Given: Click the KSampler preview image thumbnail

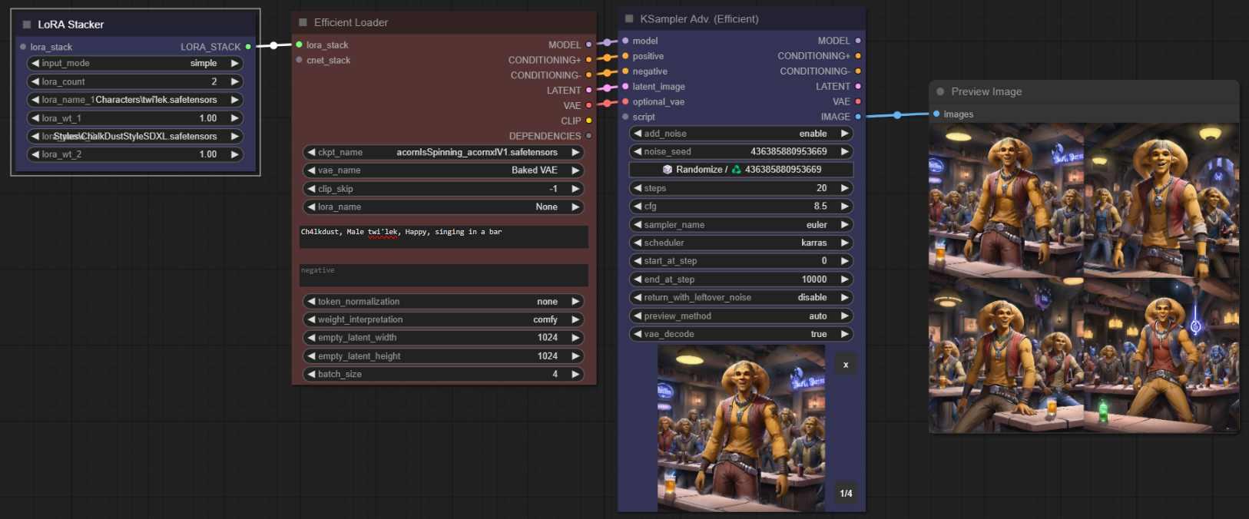Looking at the screenshot, I should click(x=741, y=428).
